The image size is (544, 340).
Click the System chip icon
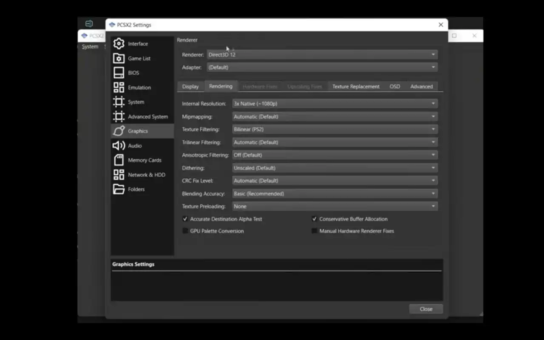[119, 102]
